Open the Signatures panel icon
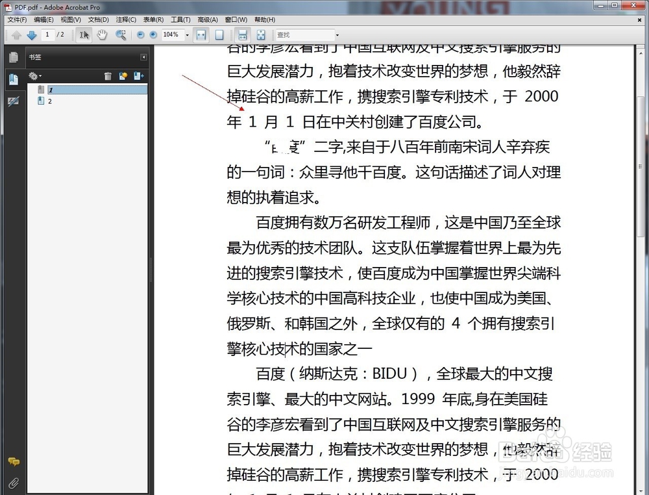Screen dimensions: 649x495 13,101
